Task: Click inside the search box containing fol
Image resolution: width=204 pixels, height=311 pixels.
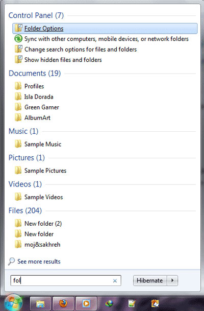Action: (66, 280)
